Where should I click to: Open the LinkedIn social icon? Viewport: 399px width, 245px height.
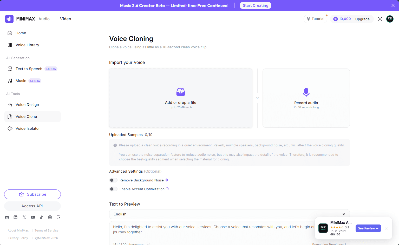click(x=16, y=217)
